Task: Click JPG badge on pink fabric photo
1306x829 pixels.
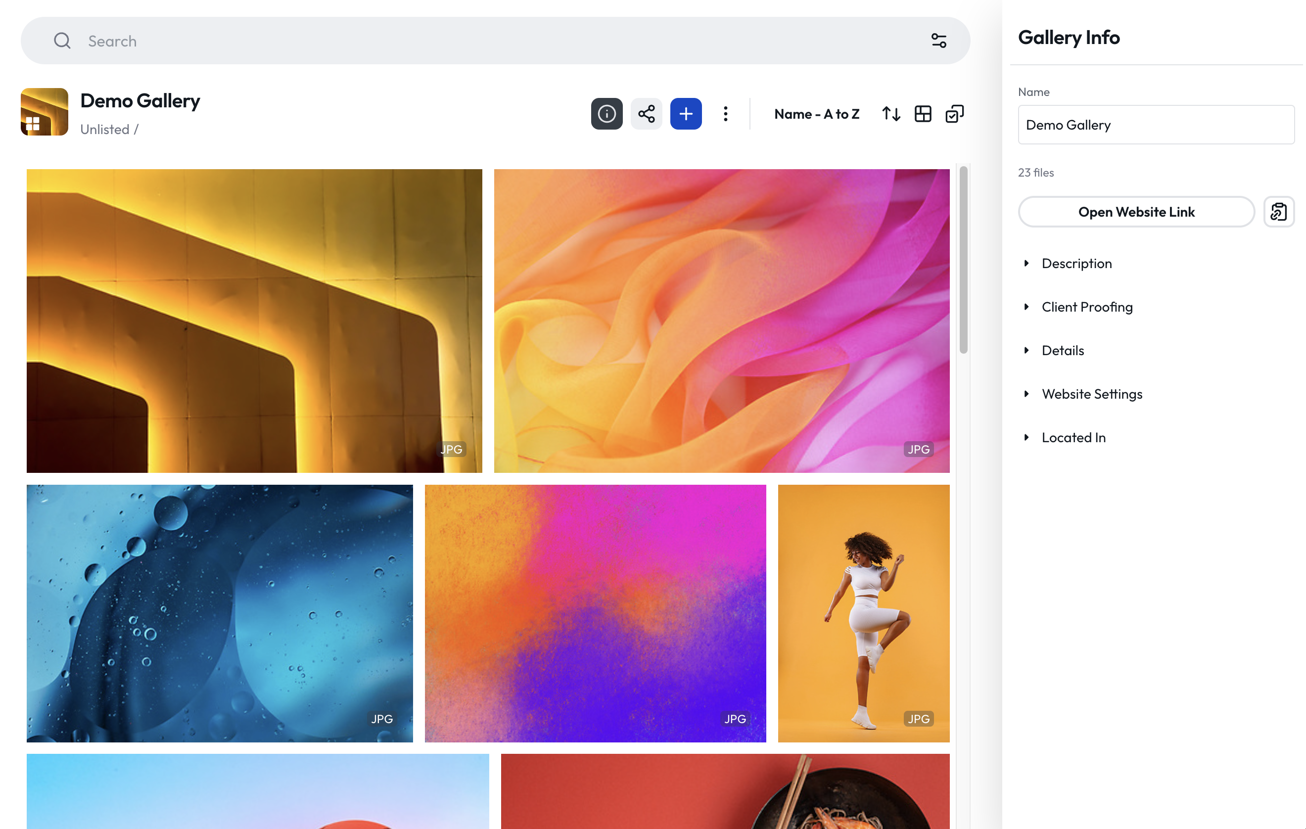Action: tap(918, 449)
